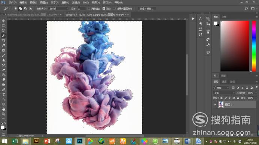The width and height of the screenshot is (259, 145).
Task: Select the Crop tool
Action: [3, 41]
